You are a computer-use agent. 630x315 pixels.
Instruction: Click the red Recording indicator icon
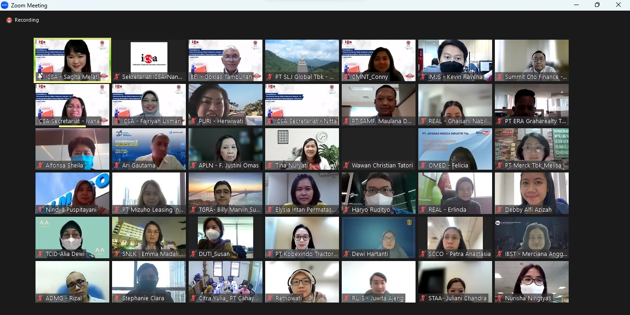(9, 20)
